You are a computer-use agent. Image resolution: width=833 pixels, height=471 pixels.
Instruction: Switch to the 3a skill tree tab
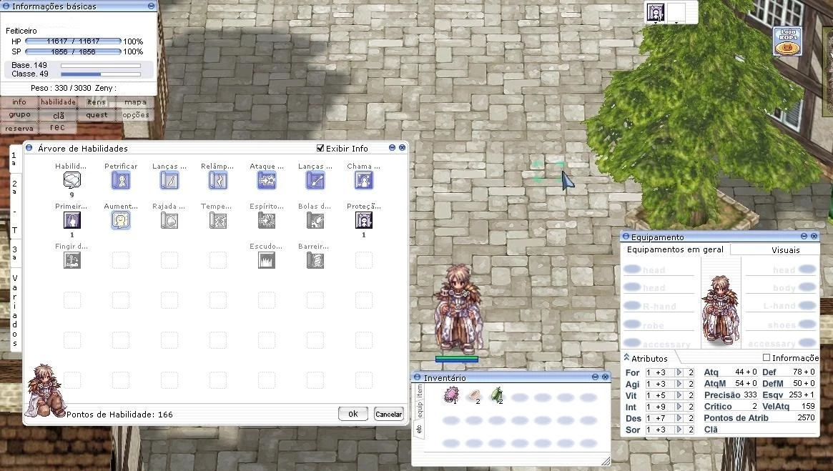coord(15,253)
